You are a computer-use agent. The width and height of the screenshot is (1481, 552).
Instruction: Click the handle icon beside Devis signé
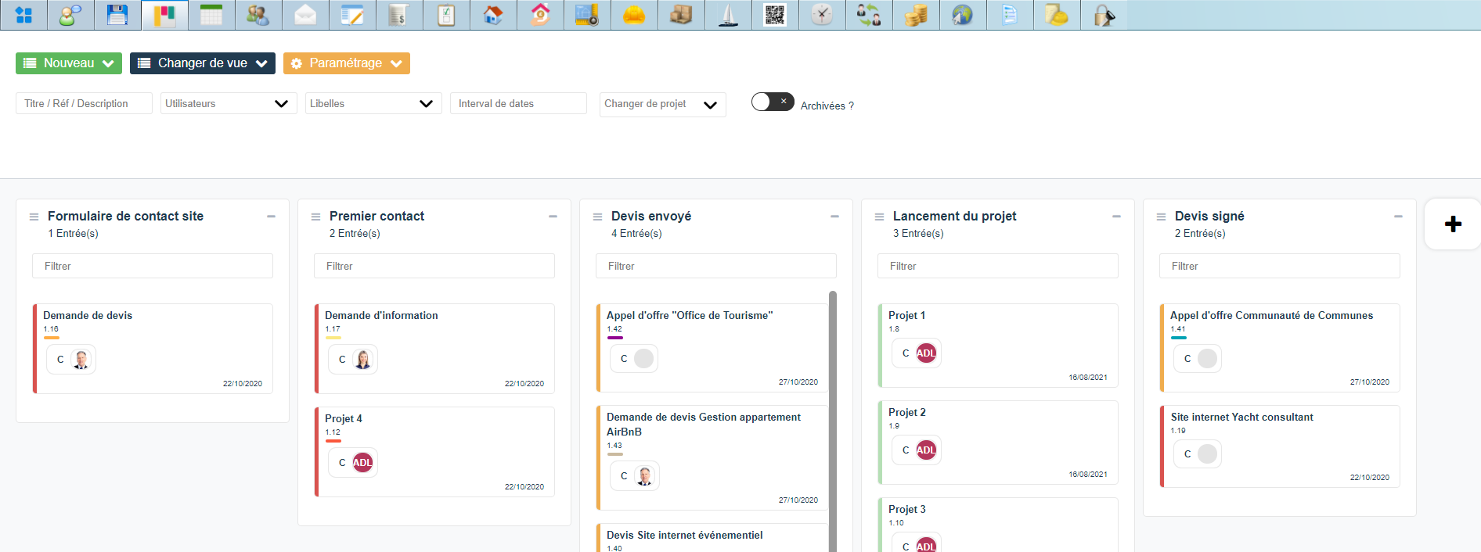[x=1161, y=217]
